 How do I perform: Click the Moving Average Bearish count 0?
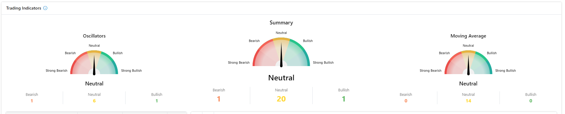point(406,101)
